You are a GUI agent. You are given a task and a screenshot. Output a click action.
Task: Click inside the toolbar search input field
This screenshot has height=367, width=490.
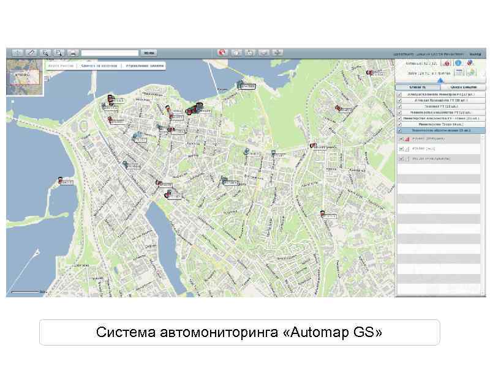pyautogui.click(x=110, y=53)
